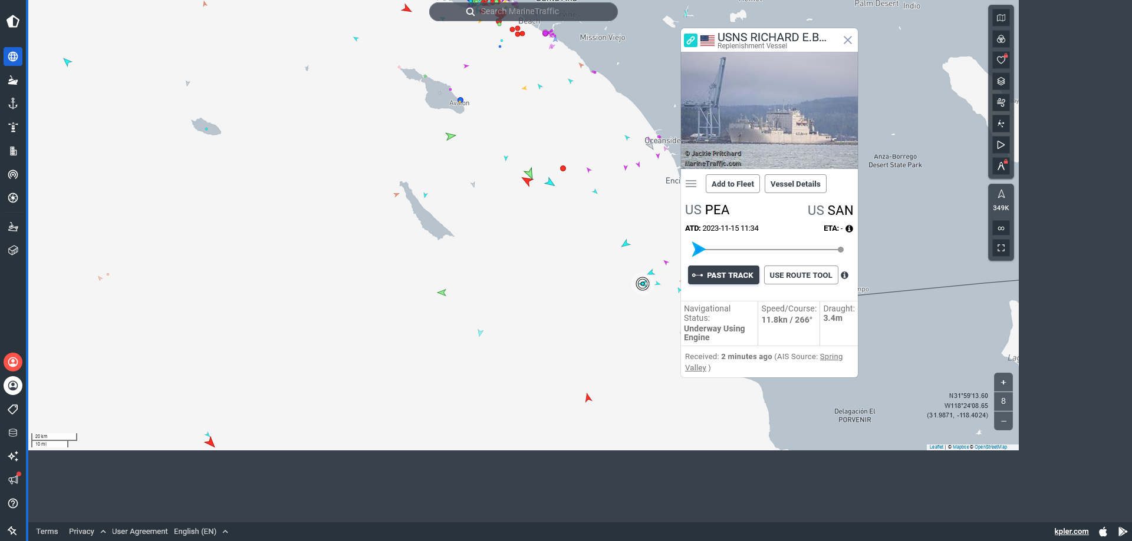Expand the Privacy menu
1132x541 pixels.
point(87,531)
